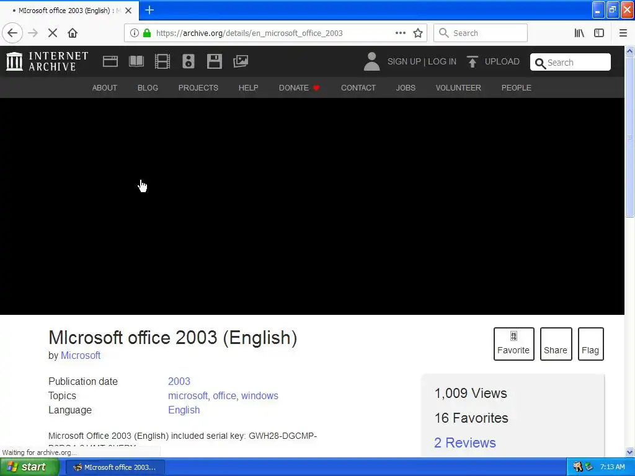635x476 pixels.
Task: Open the Audio speaker icon
Action: coord(189,61)
